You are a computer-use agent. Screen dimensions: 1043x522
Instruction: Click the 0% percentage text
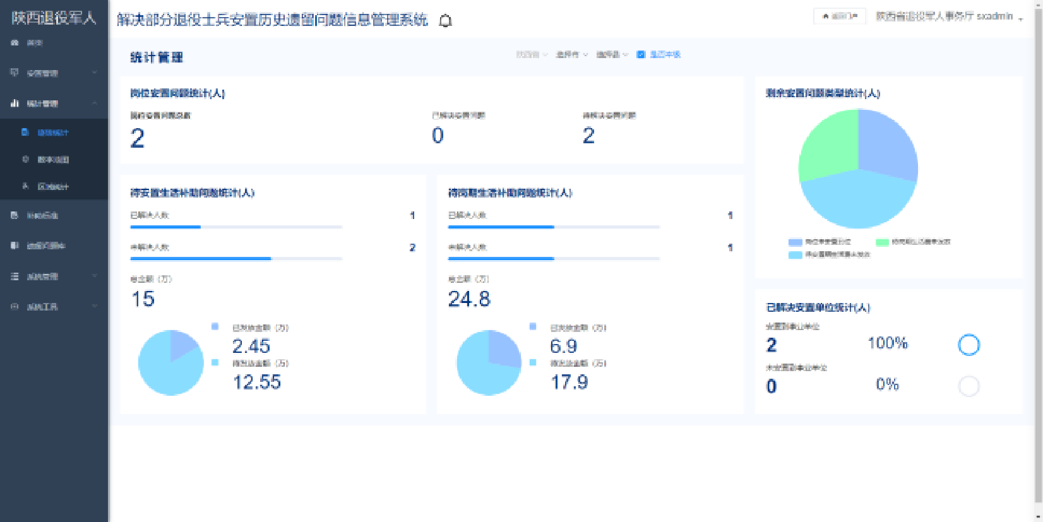[x=888, y=384]
